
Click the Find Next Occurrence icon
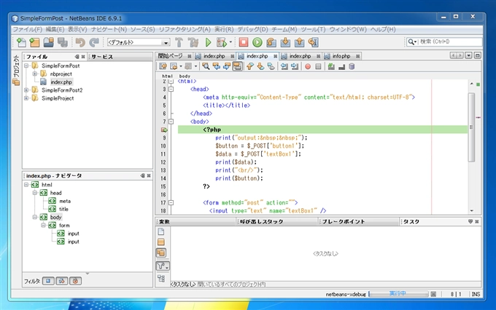(x=227, y=66)
